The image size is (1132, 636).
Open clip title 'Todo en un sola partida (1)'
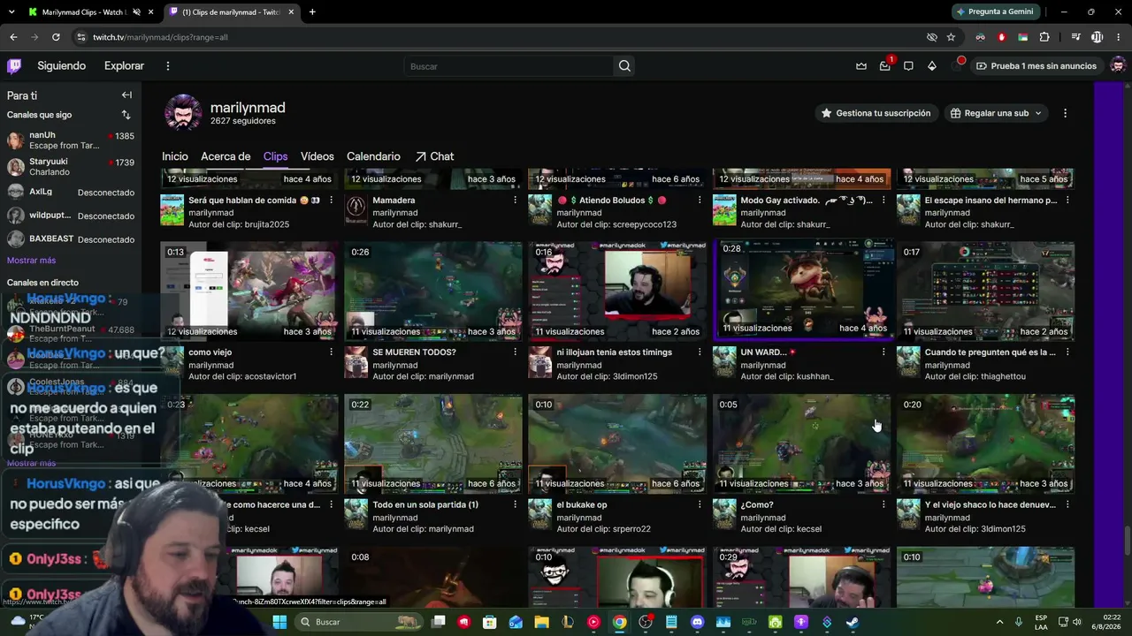pyautogui.click(x=425, y=505)
